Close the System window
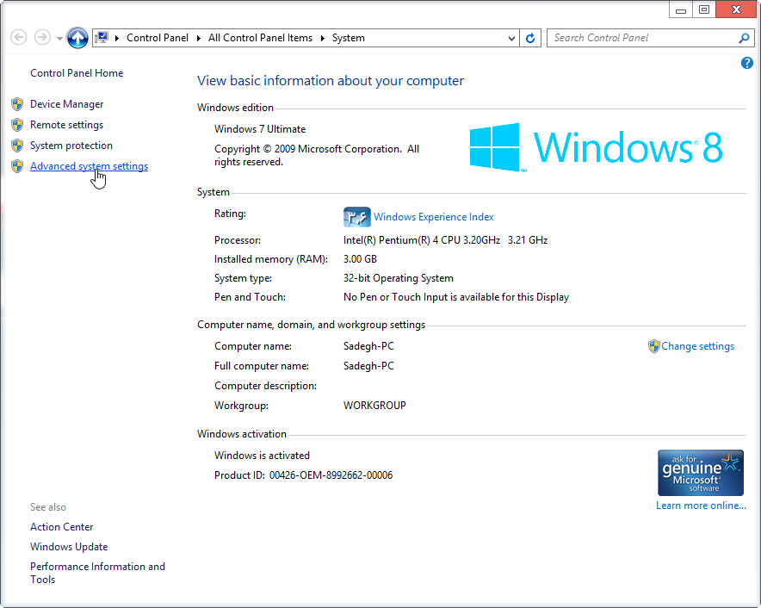The image size is (761, 608). (x=736, y=9)
